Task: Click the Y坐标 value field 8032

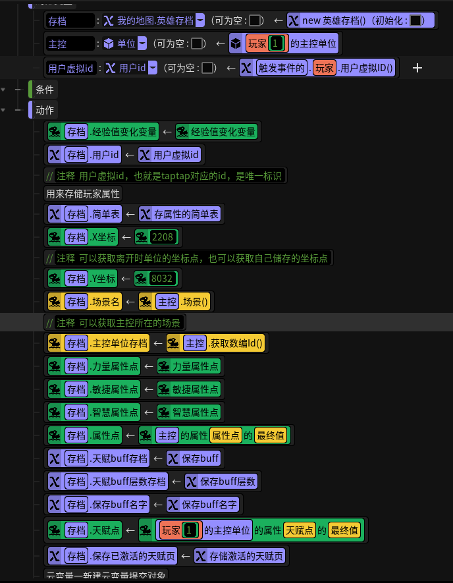Action: coord(162,279)
